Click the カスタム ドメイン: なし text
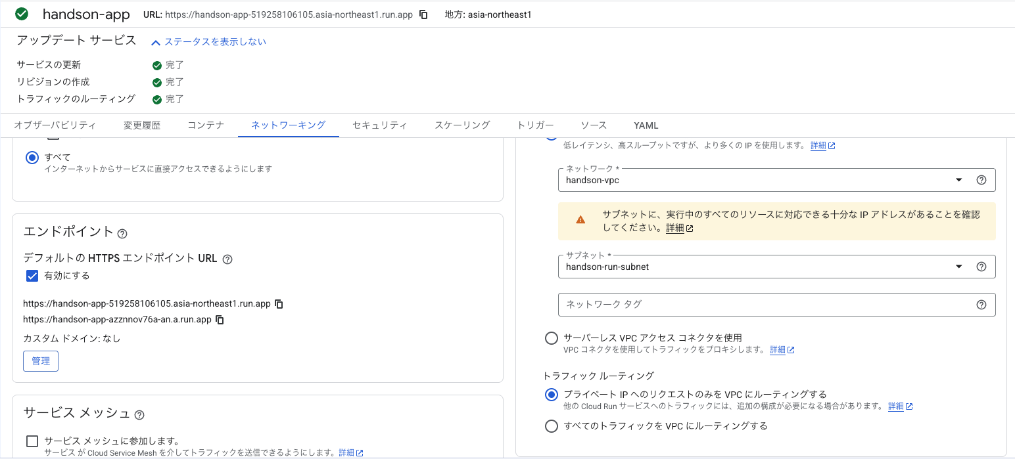The height and width of the screenshot is (459, 1015). (72, 339)
